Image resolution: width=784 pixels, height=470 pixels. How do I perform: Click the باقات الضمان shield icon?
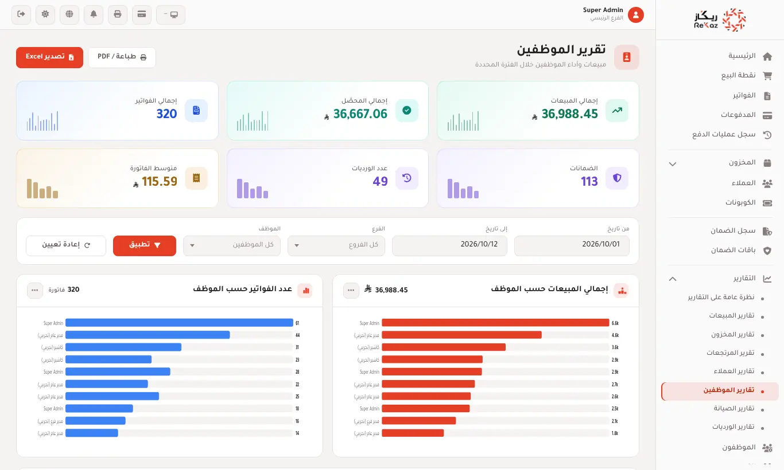767,250
